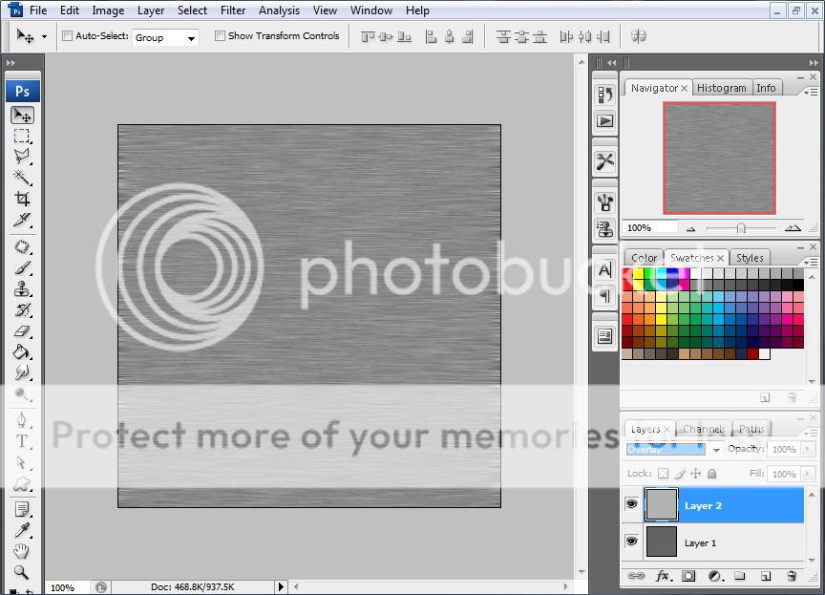Adjust the Navigator zoom slider

pos(741,228)
